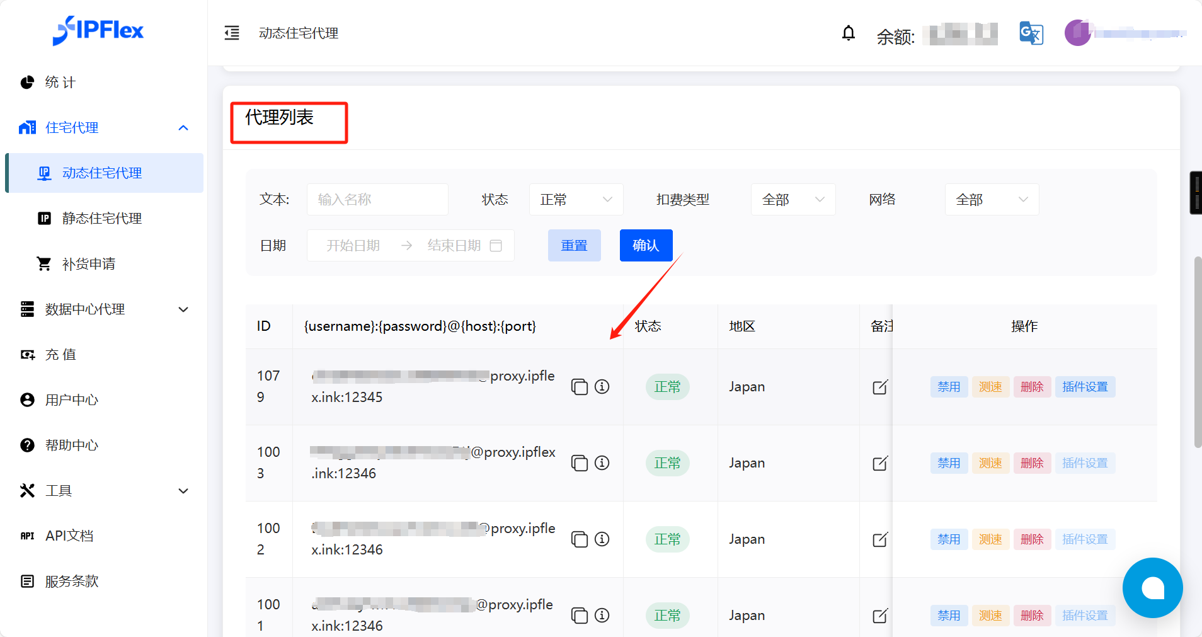Copy proxy string for ID 1002
1202x637 pixels.
tap(579, 539)
